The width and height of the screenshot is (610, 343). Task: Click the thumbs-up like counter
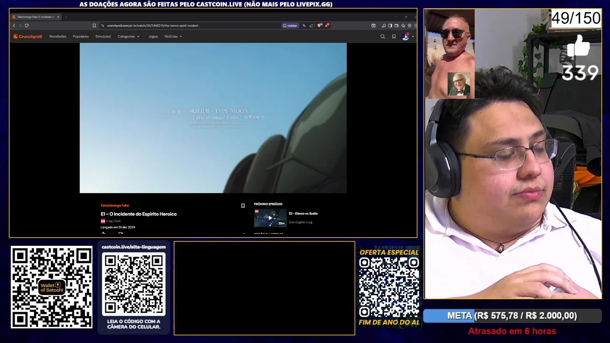point(579,58)
